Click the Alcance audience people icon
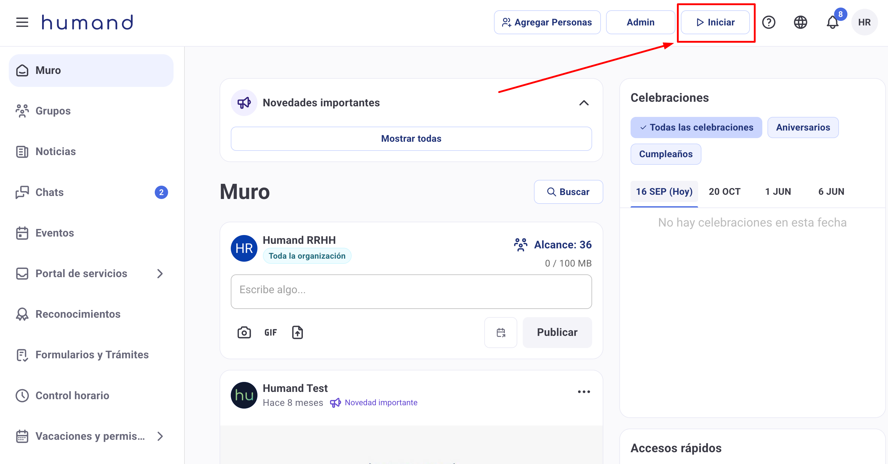Screen dimensions: 888x464 pos(521,245)
